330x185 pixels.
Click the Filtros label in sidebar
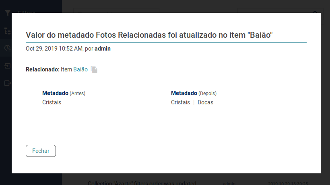pyautogui.click(x=27, y=12)
